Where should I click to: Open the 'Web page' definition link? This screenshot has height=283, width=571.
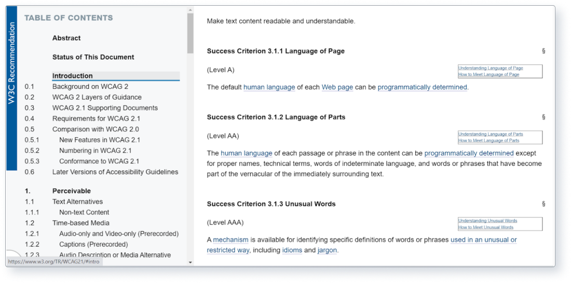pyautogui.click(x=337, y=87)
